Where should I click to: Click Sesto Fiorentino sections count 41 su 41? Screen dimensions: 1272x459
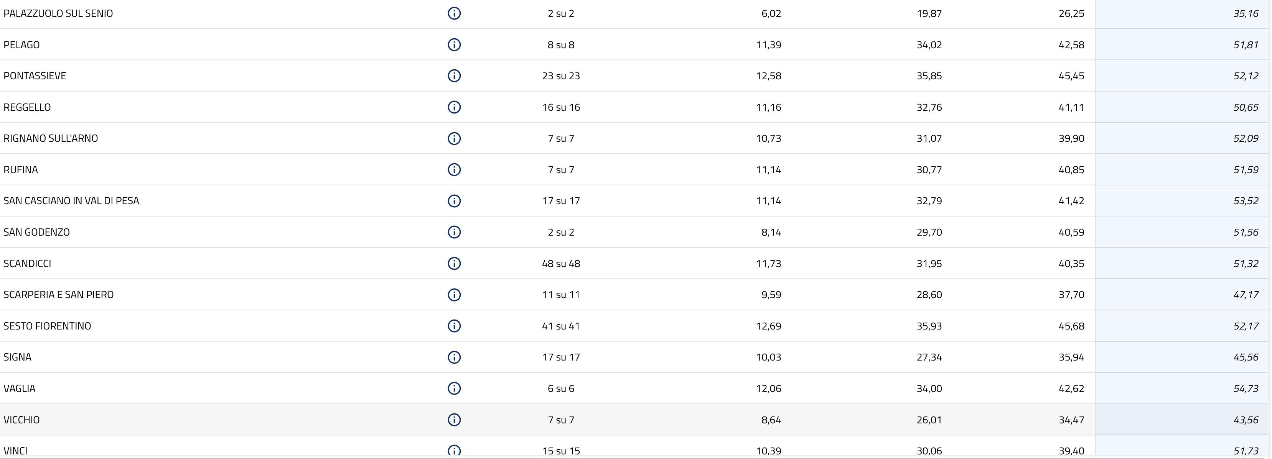561,326
